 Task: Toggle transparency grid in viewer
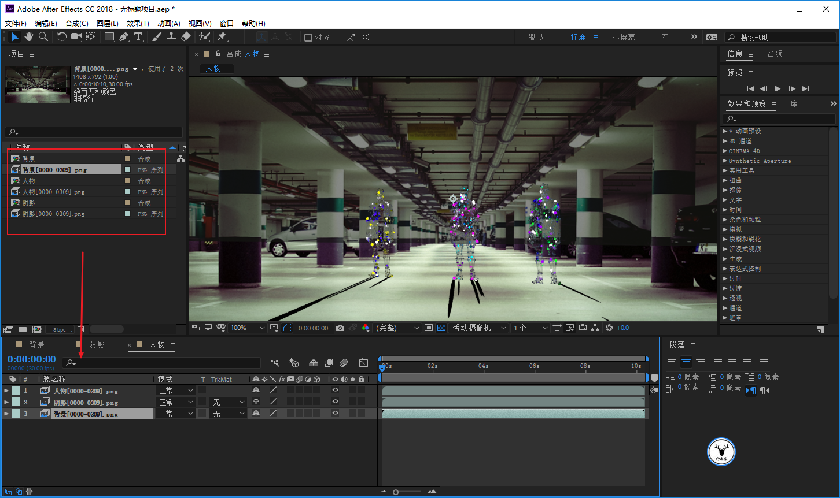(441, 328)
